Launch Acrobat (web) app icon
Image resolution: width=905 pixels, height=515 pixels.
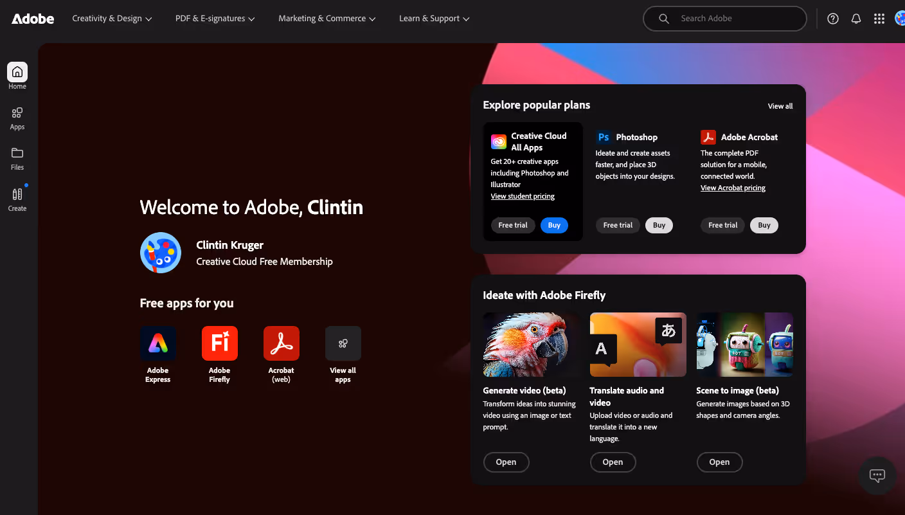281,343
